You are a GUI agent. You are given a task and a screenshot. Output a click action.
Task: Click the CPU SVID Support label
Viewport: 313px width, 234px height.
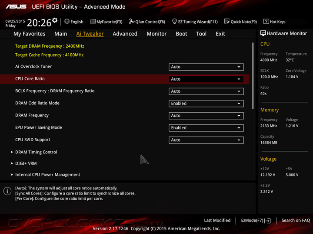click(x=33, y=140)
